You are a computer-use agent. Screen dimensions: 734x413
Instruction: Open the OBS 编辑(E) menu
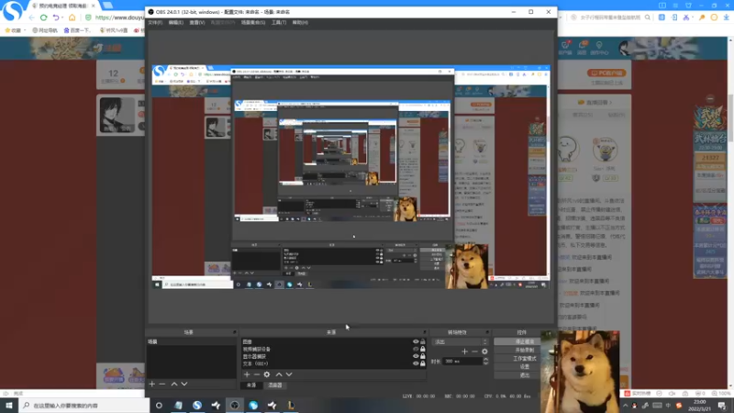tap(176, 22)
